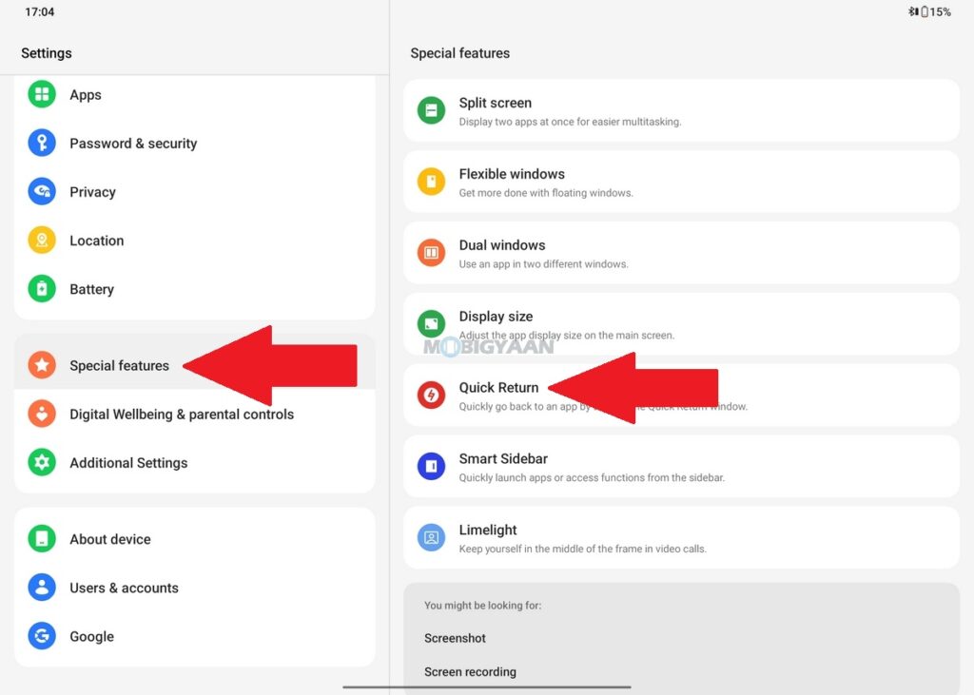
Task: Tap the Location pin icon
Action: (42, 241)
